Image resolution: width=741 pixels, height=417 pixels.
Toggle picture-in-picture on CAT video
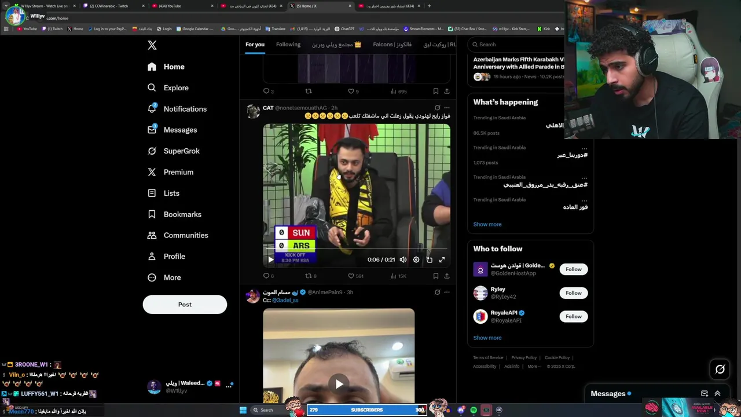[429, 260]
